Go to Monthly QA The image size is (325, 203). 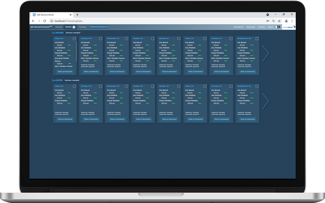(x=238, y=27)
